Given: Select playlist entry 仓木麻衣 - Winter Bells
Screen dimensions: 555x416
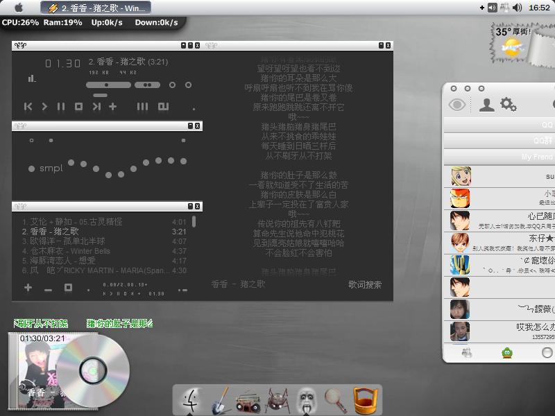Looking at the screenshot, I should tap(104, 251).
